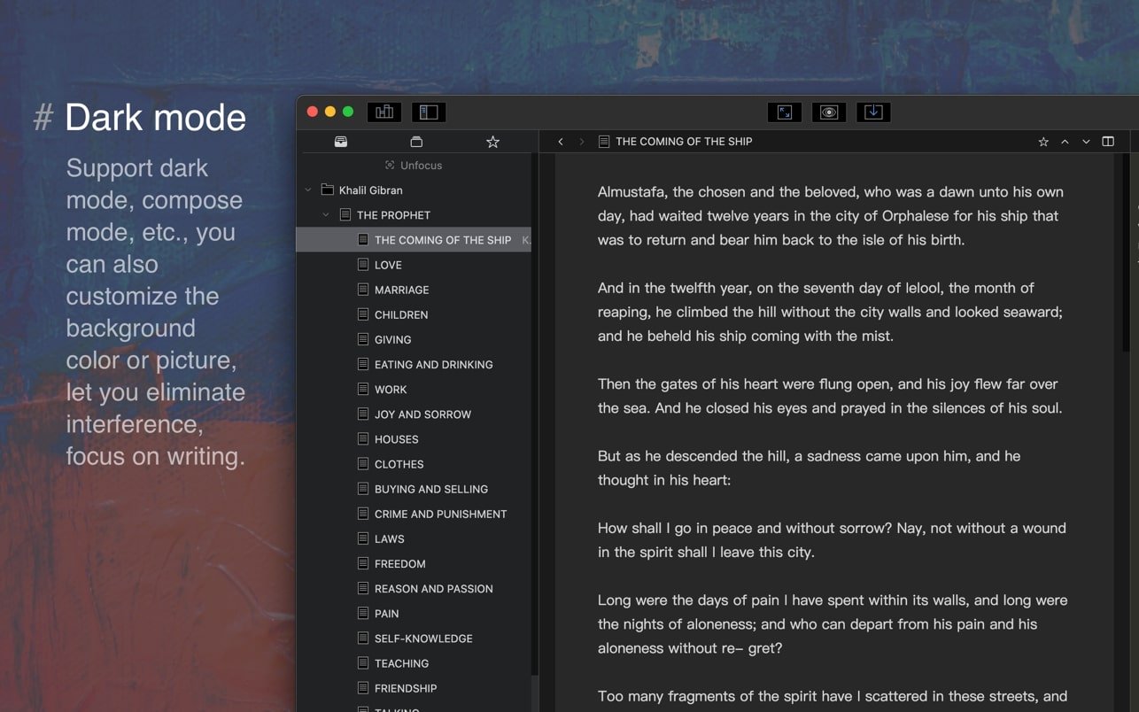1139x712 pixels.
Task: Toggle split view editor icon
Action: click(x=1108, y=142)
